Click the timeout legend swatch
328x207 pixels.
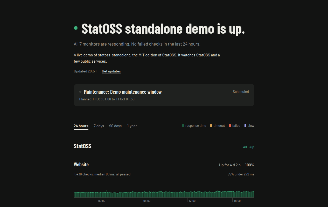(x=211, y=126)
